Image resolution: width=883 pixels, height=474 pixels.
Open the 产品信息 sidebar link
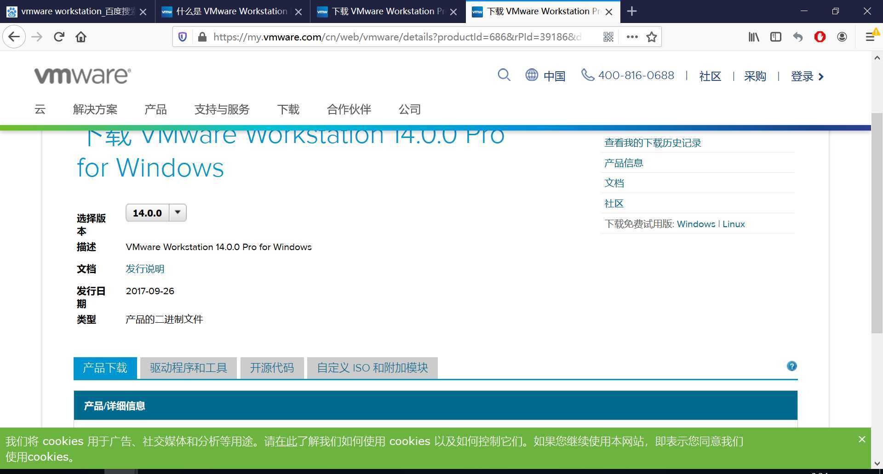coord(624,163)
